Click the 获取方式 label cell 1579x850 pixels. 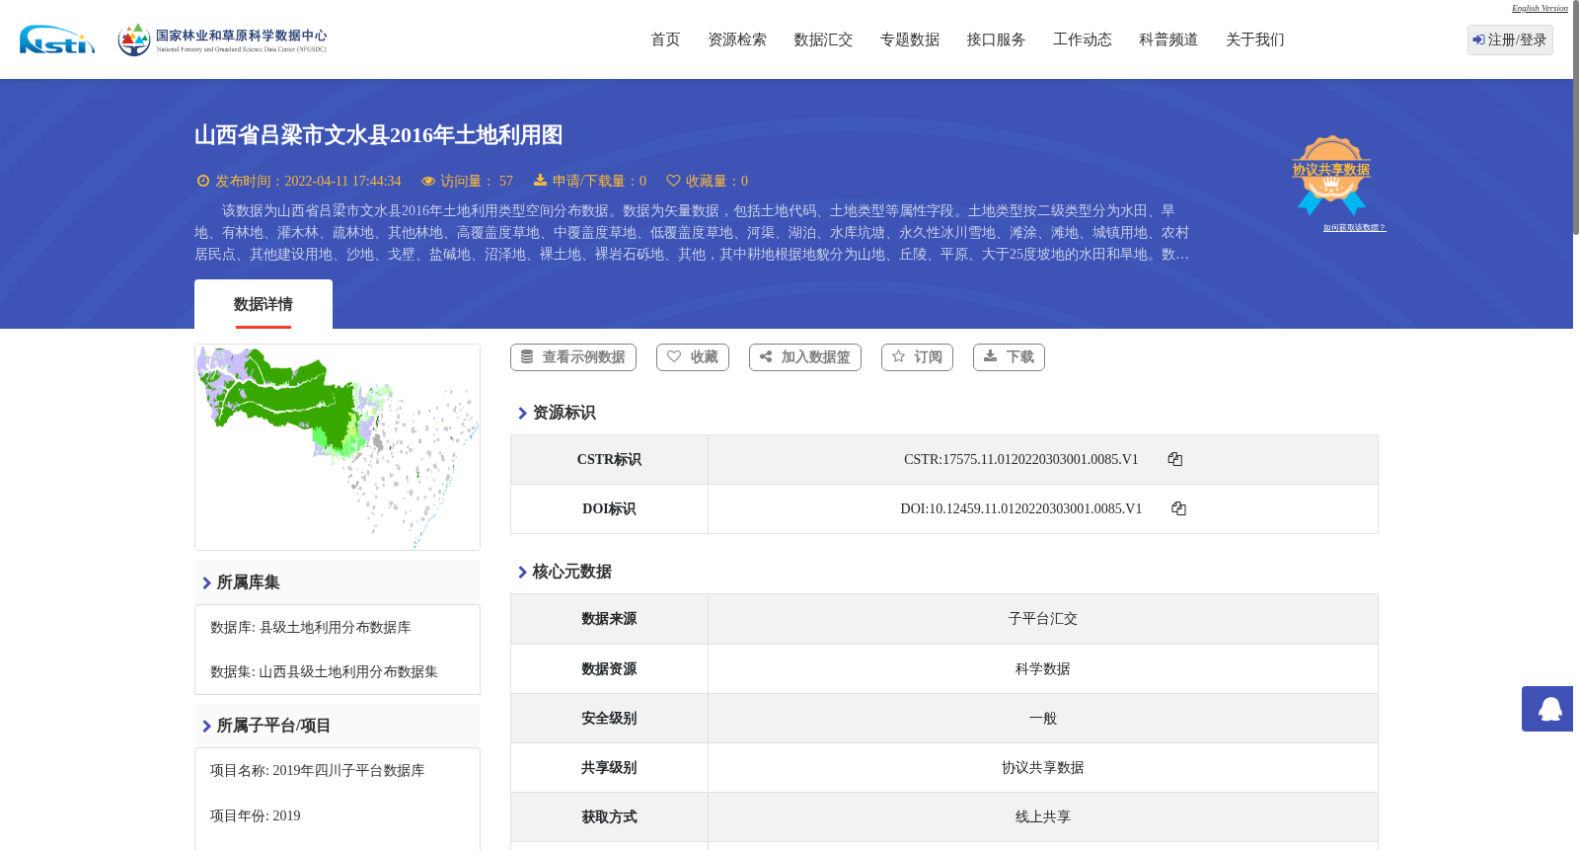[609, 817]
